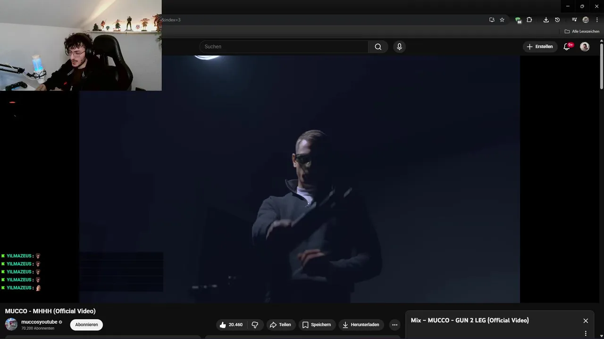The image size is (604, 339).
Task: Save the video with Speichern button
Action: 317,325
